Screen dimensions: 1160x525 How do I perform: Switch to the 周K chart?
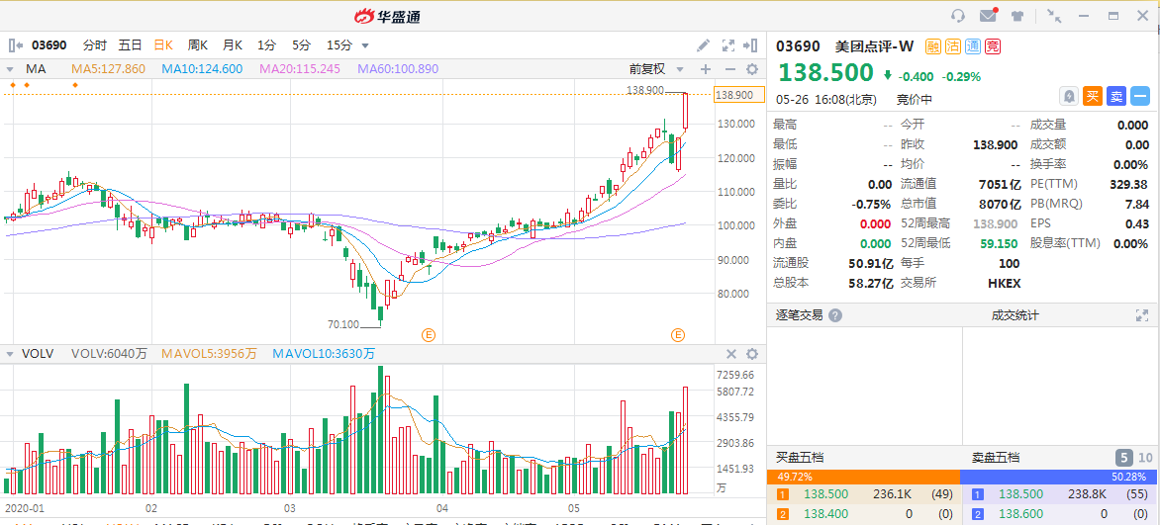198,45
